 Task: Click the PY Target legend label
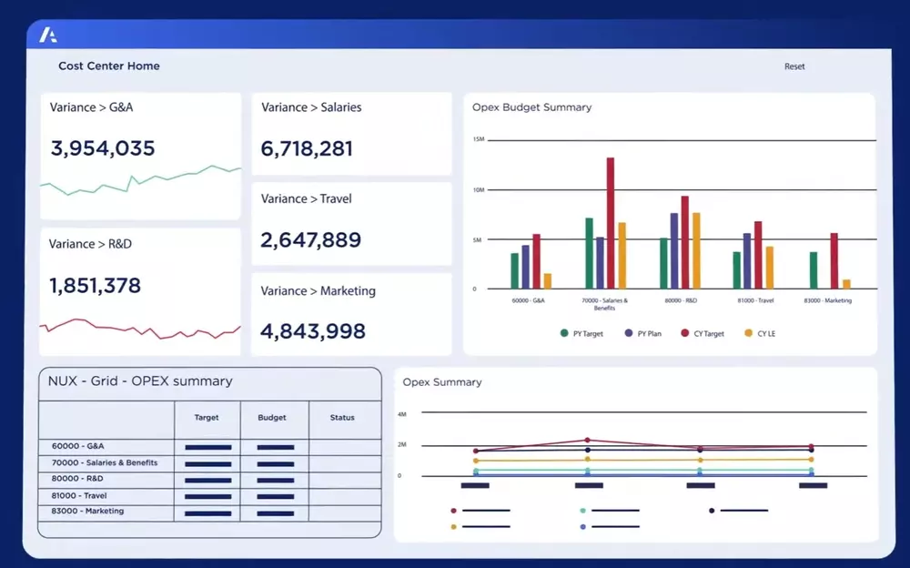tap(588, 333)
